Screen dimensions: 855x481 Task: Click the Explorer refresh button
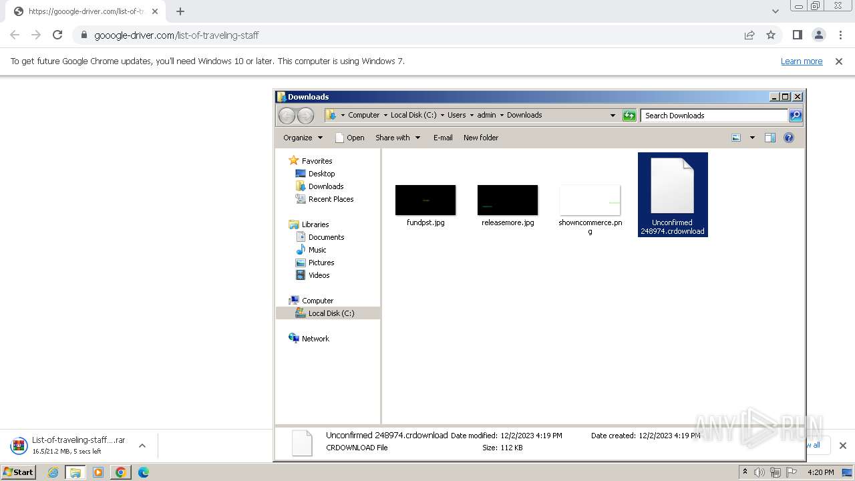[629, 116]
